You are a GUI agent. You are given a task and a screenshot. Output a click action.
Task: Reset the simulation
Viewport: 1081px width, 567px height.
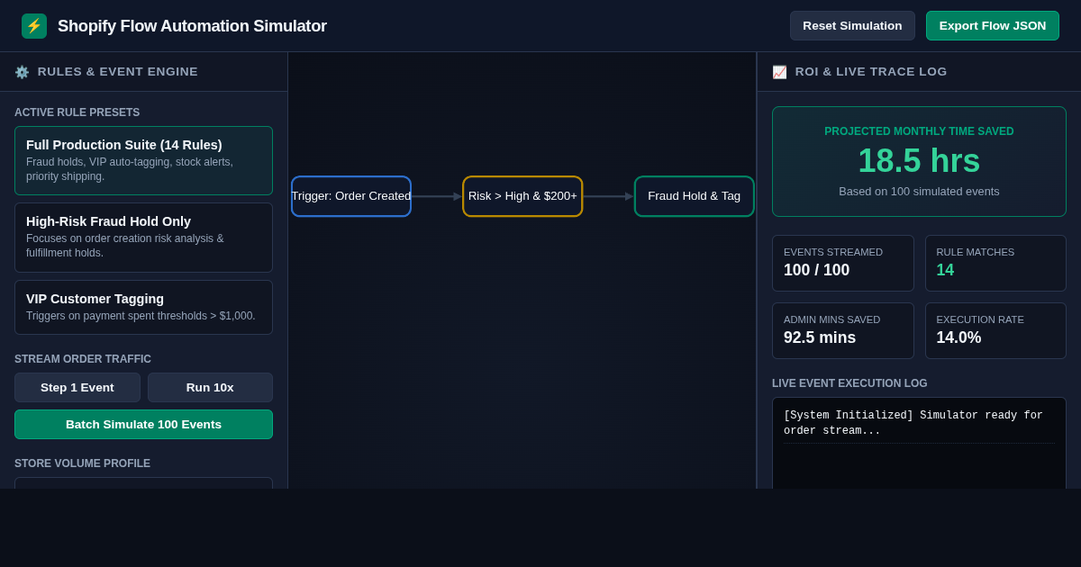tap(852, 26)
